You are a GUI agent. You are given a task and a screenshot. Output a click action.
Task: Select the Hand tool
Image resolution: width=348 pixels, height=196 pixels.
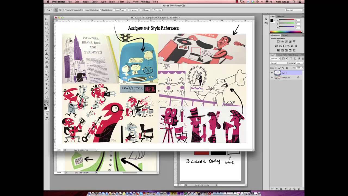coord(46,97)
